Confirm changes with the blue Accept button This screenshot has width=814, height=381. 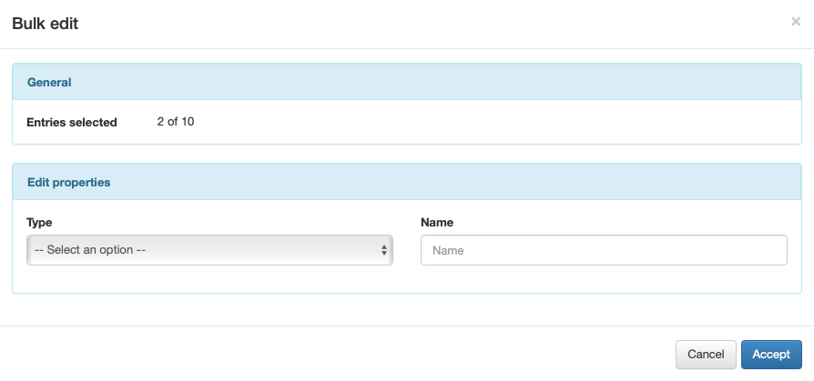pyautogui.click(x=771, y=354)
